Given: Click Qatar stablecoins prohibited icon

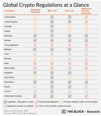Looking at the screenshot, I should (x=86, y=63).
